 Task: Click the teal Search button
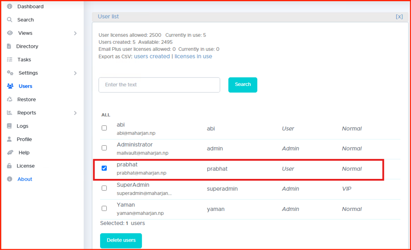pos(243,85)
